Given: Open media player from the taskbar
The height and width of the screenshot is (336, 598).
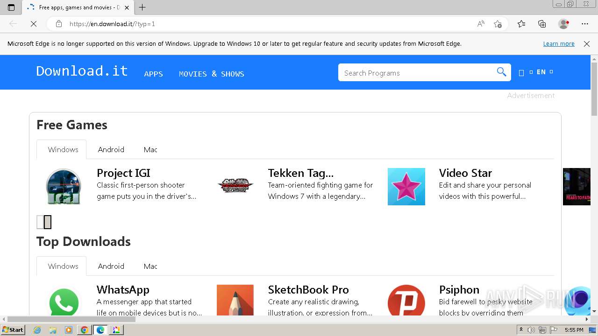Looking at the screenshot, I should (69, 330).
